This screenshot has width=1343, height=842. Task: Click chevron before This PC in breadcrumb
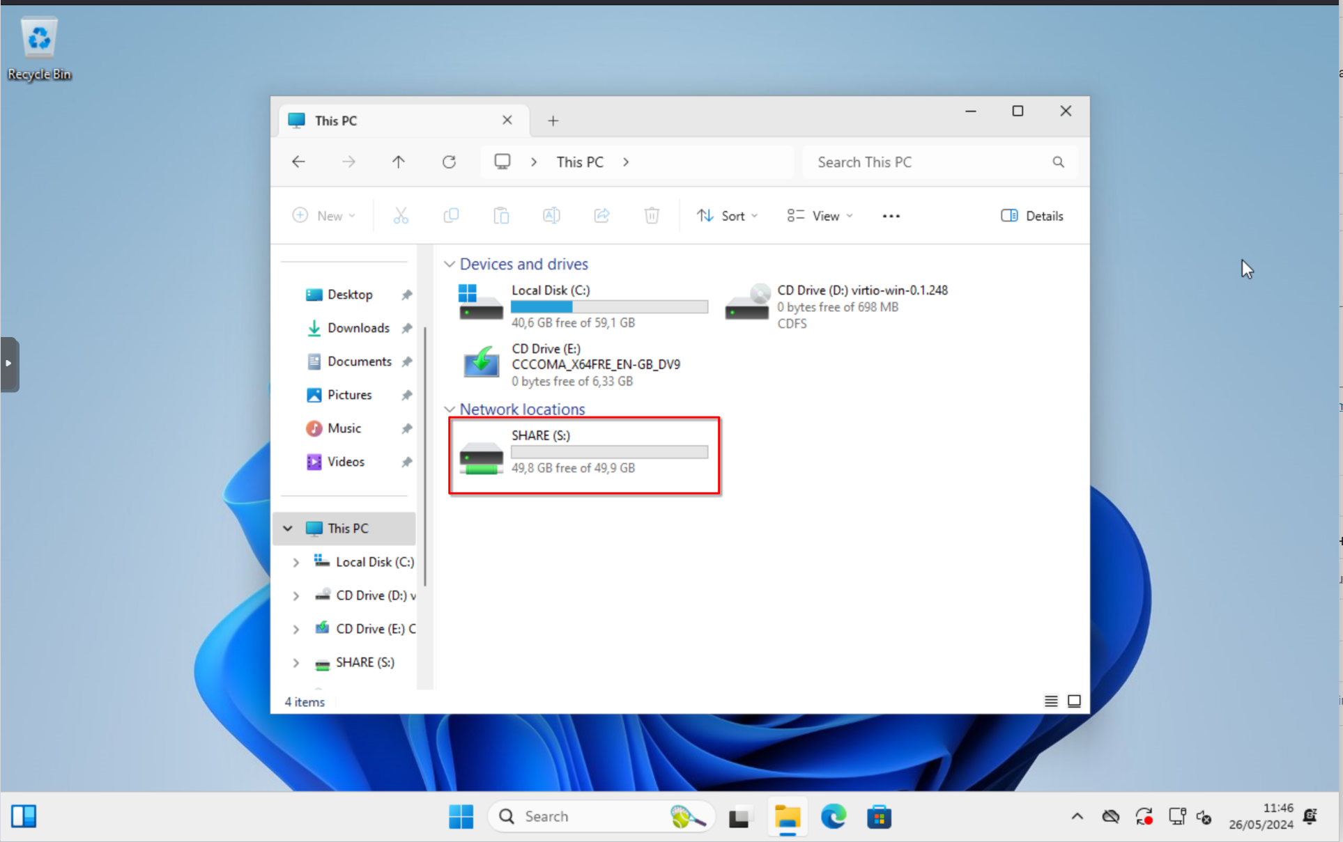534,162
